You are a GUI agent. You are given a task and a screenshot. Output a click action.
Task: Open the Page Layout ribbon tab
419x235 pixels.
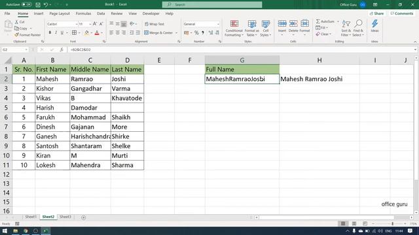(60, 13)
